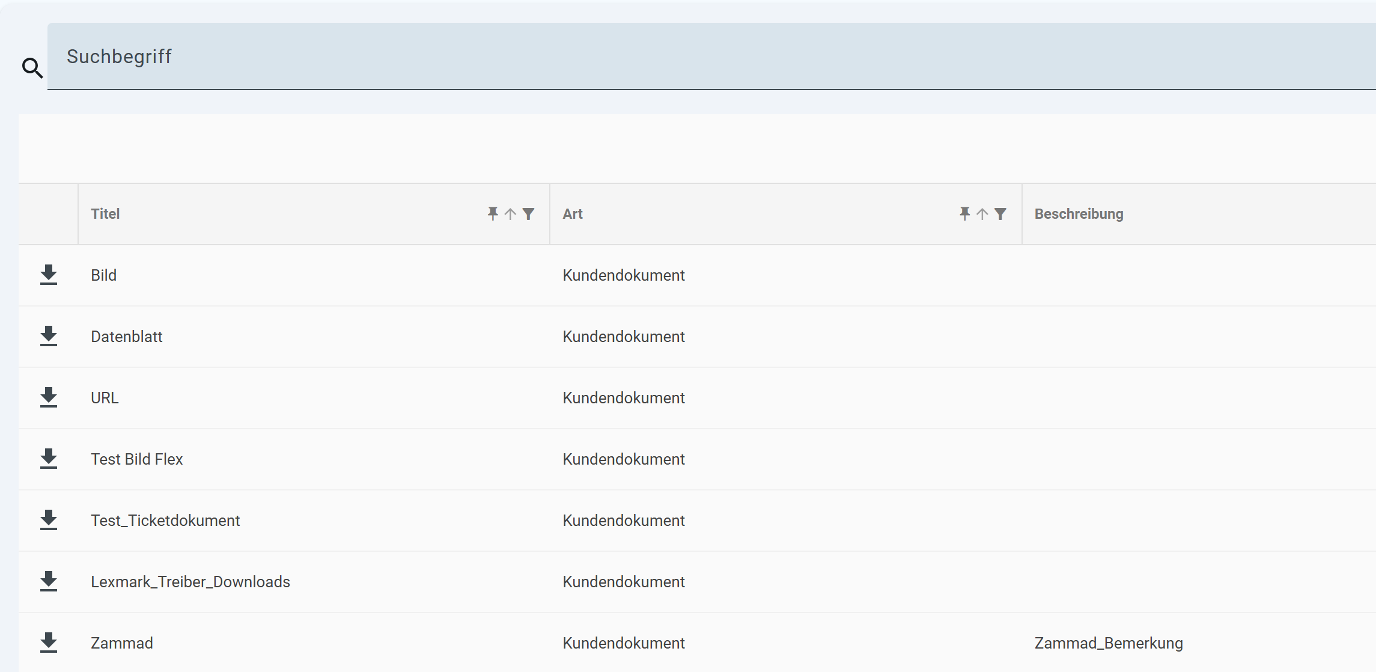The height and width of the screenshot is (672, 1376).
Task: Sort the Titel column ascending
Action: pyautogui.click(x=510, y=214)
